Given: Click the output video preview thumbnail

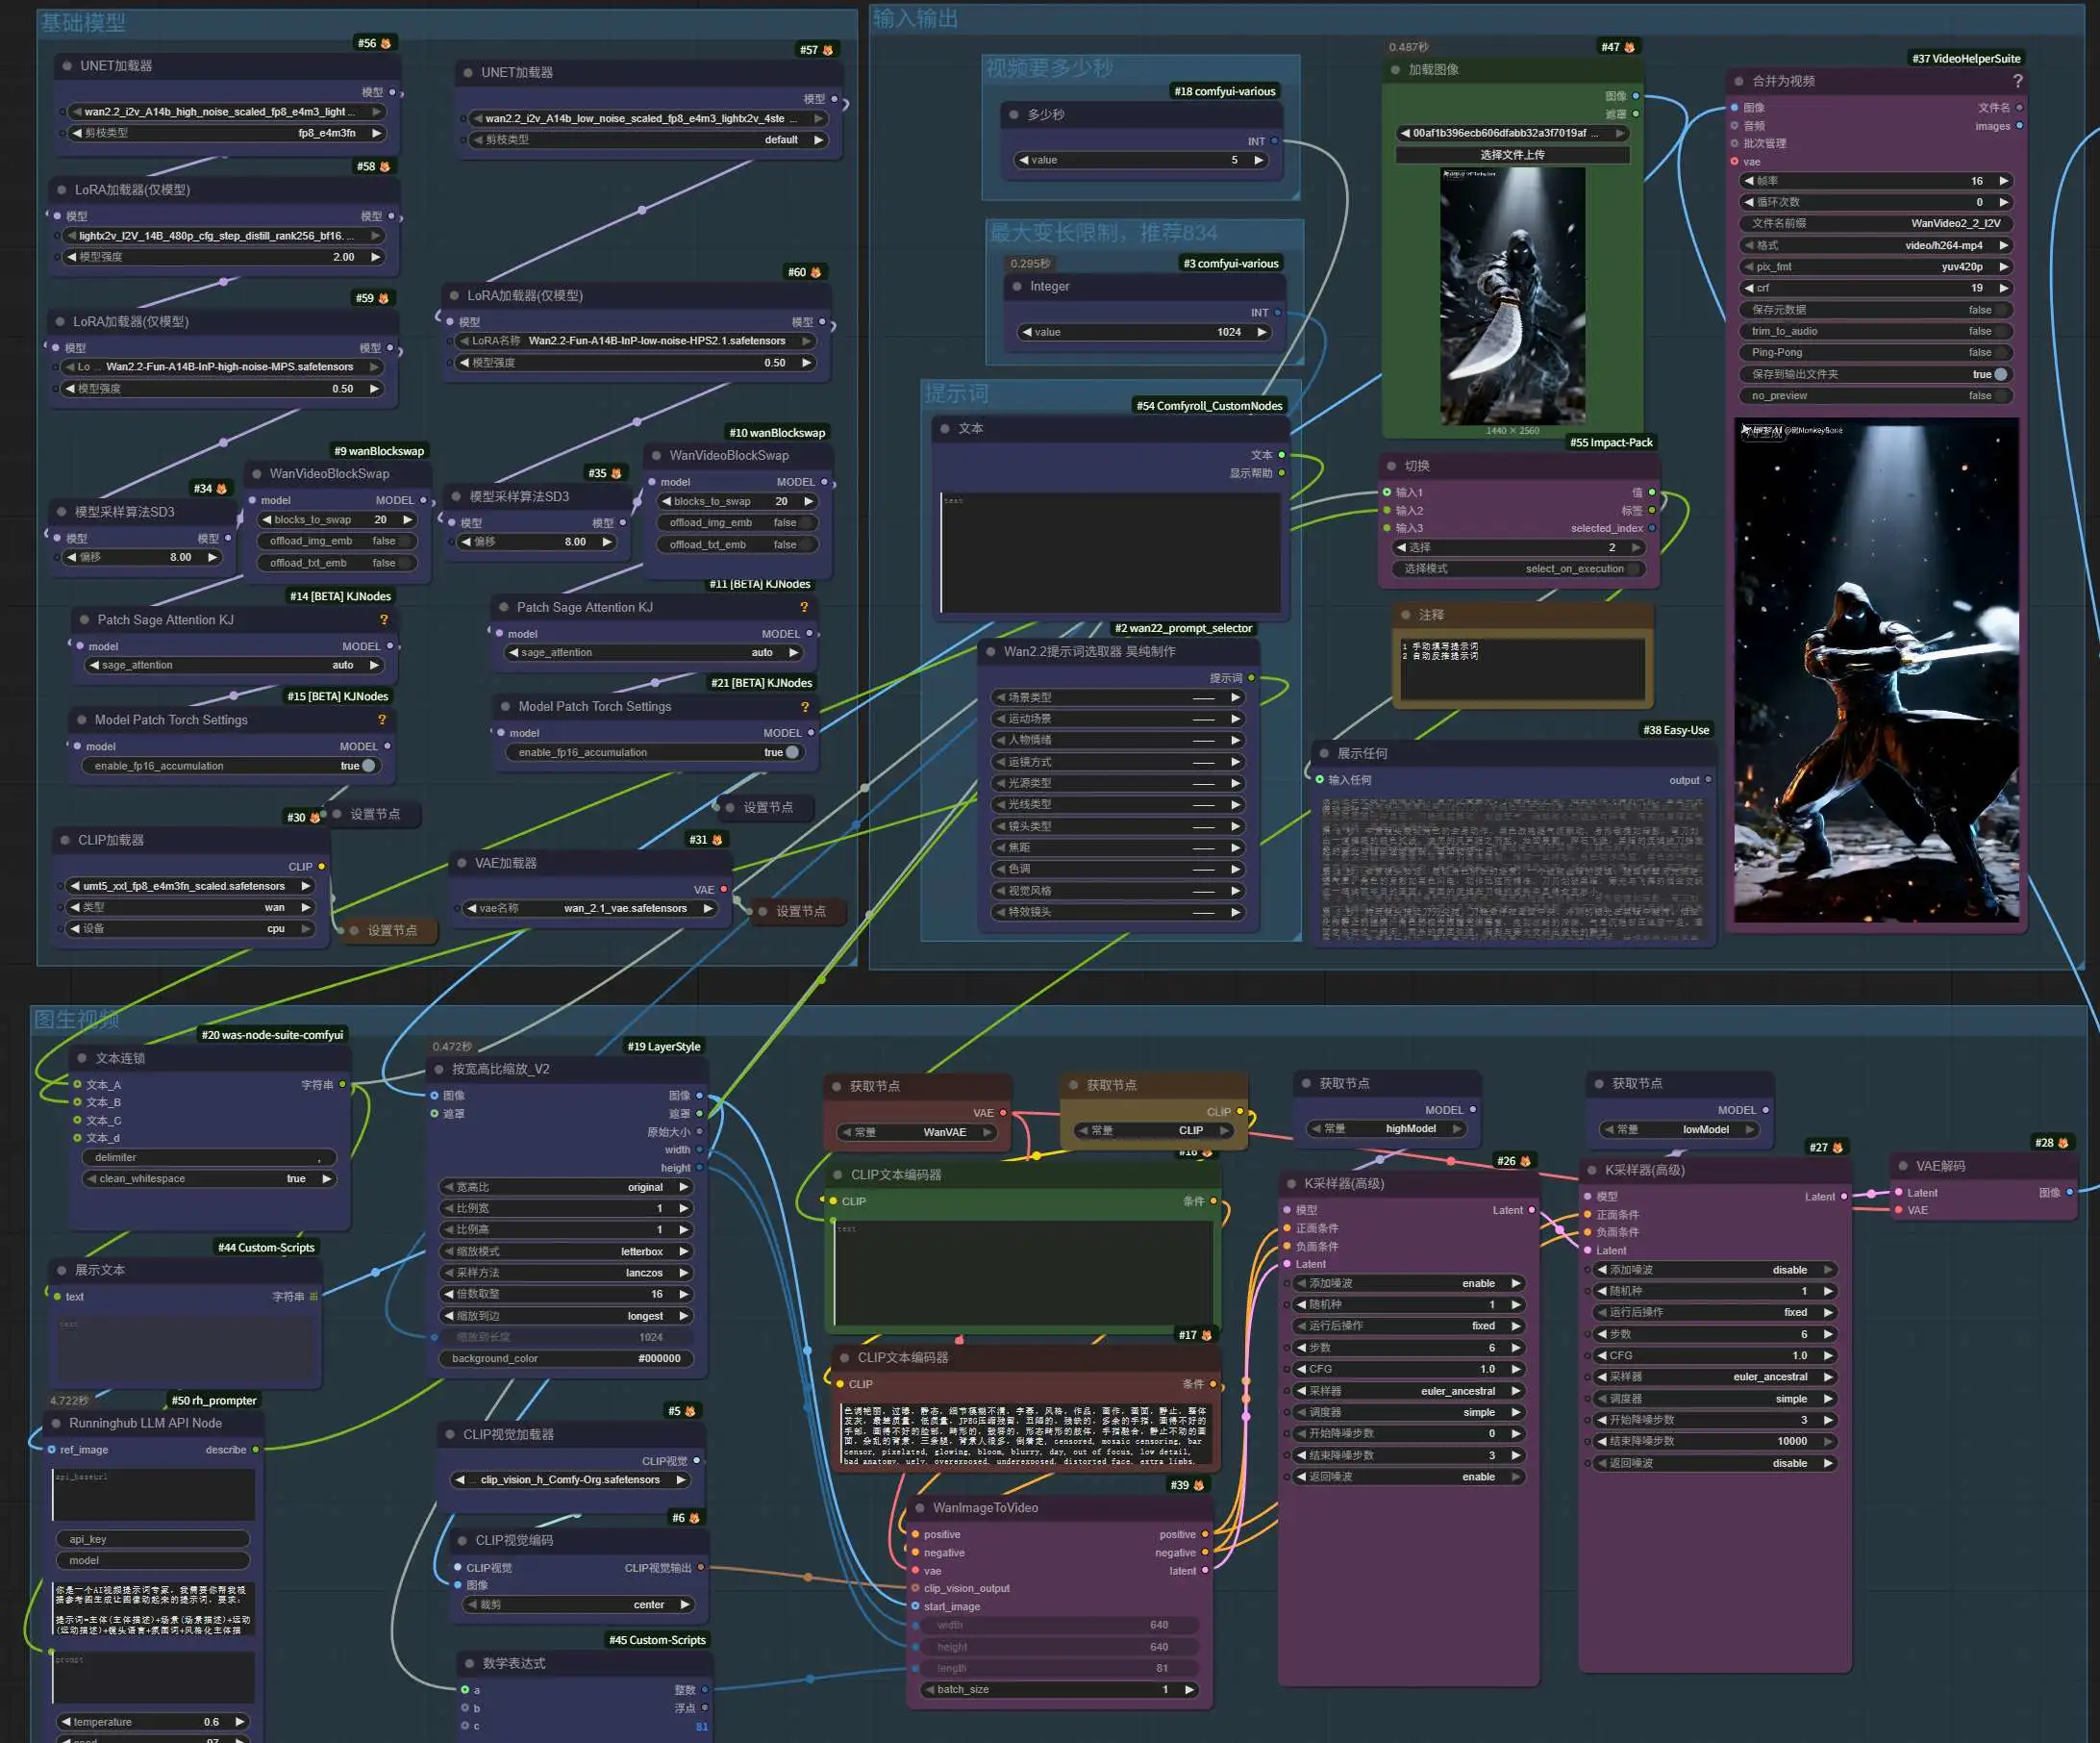Looking at the screenshot, I should pyautogui.click(x=1876, y=670).
